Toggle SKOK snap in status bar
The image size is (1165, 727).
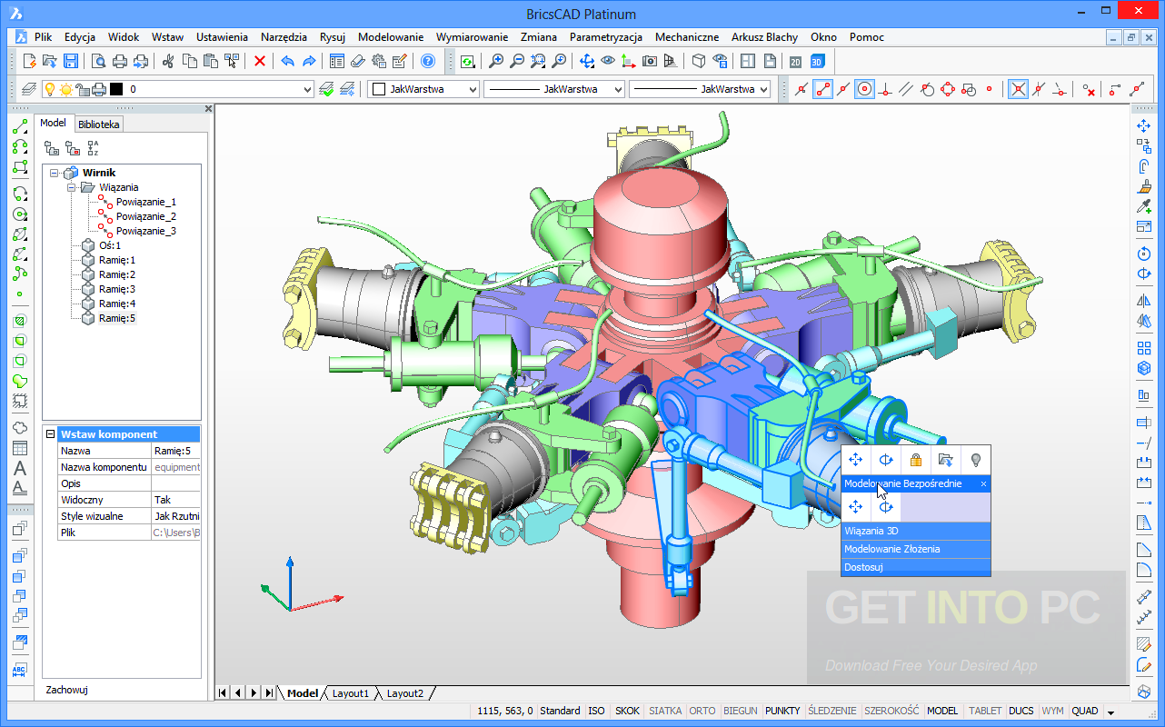point(627,711)
